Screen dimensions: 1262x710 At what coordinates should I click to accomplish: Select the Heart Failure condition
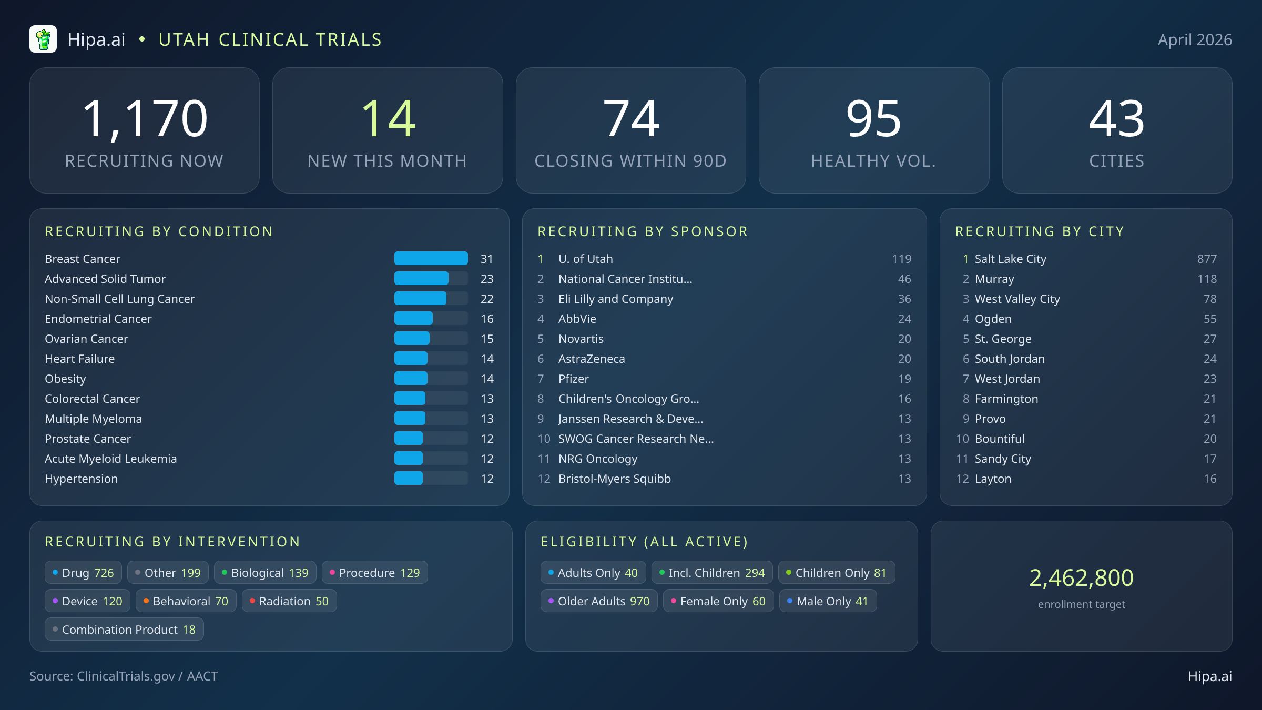[x=269, y=359]
